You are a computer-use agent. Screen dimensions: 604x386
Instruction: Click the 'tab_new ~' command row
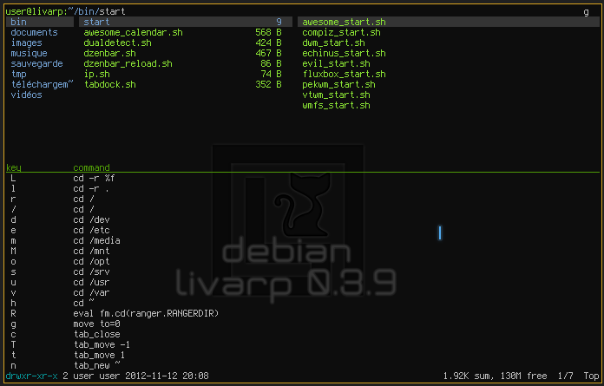point(96,365)
